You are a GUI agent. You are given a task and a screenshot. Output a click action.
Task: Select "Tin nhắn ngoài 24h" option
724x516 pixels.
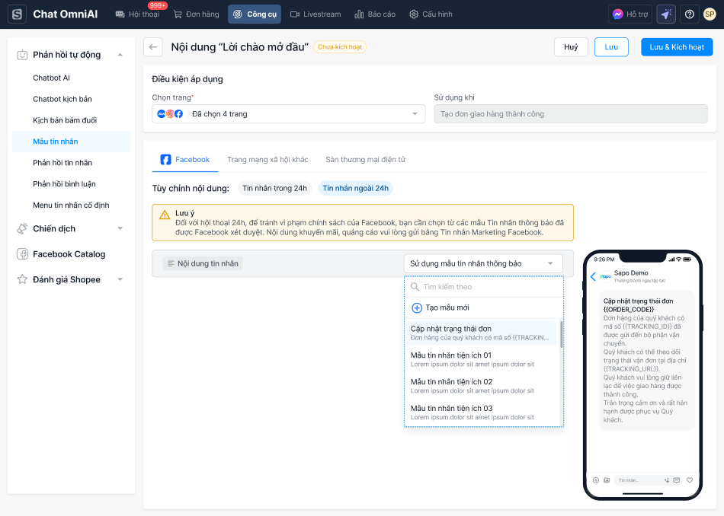click(x=355, y=188)
